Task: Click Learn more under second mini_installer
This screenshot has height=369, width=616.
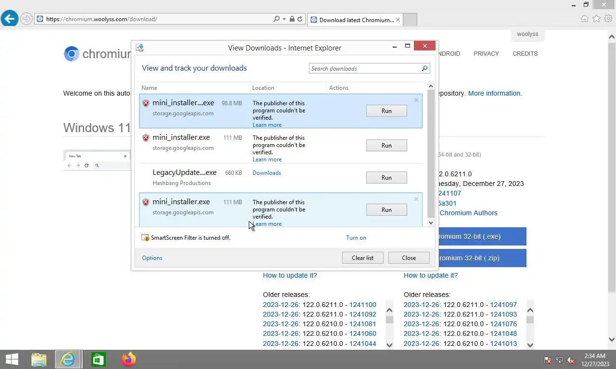Action: pos(267,160)
